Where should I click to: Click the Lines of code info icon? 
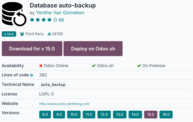pyautogui.click(x=31, y=75)
